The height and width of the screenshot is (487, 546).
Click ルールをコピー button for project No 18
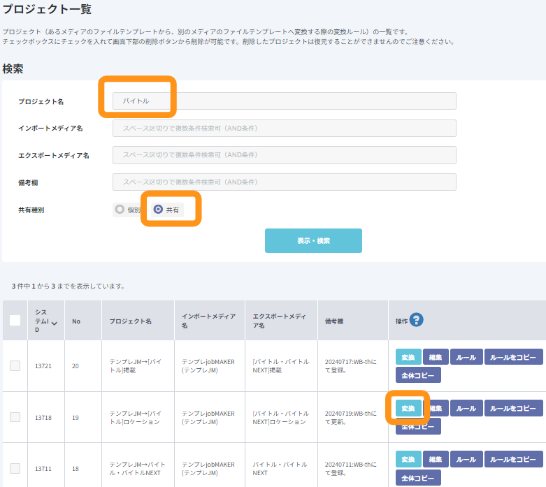pyautogui.click(x=513, y=459)
